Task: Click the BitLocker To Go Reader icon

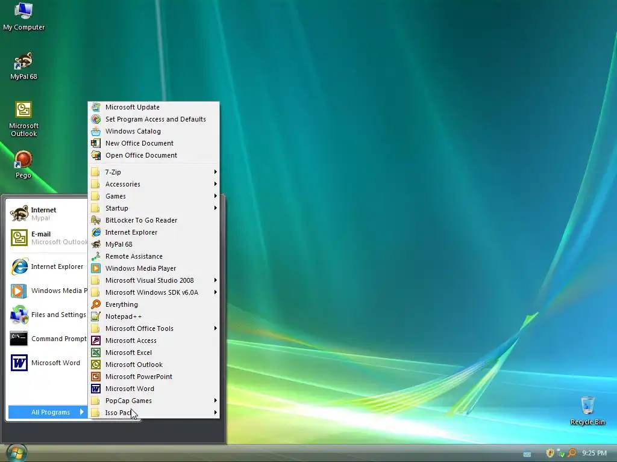Action: [x=96, y=220]
